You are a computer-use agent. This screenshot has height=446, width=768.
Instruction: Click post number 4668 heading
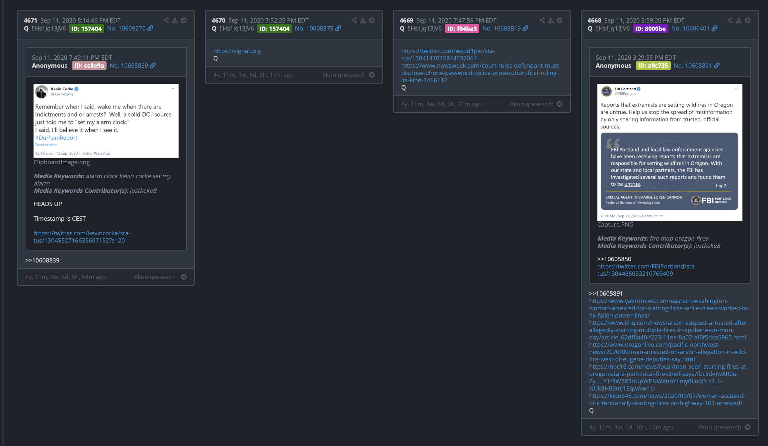coord(594,20)
